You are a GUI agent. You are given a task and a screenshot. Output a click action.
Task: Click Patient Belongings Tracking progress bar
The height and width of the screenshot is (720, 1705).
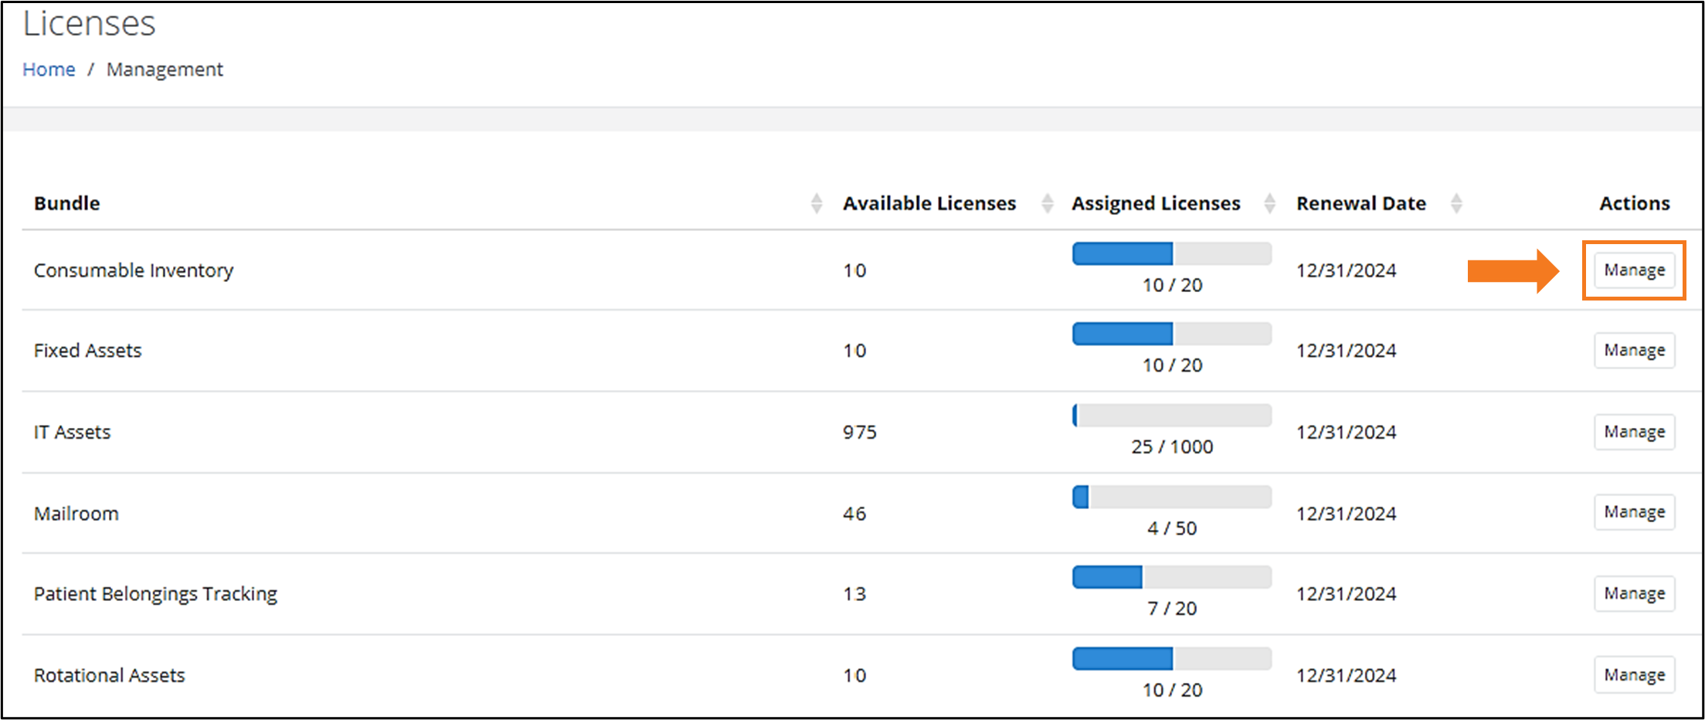coord(1172,577)
